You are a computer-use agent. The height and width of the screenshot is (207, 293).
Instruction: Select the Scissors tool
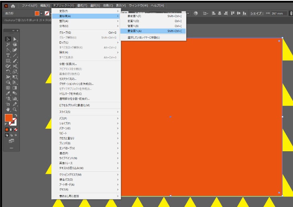[15, 66]
